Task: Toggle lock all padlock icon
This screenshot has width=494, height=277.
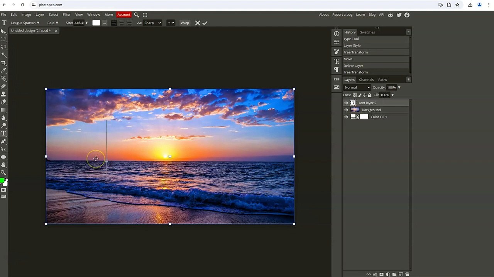Action: pyautogui.click(x=370, y=95)
